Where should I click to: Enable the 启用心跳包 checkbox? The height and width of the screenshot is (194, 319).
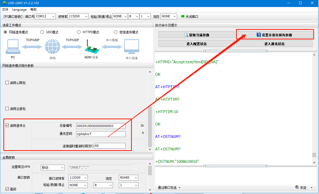[7, 83]
